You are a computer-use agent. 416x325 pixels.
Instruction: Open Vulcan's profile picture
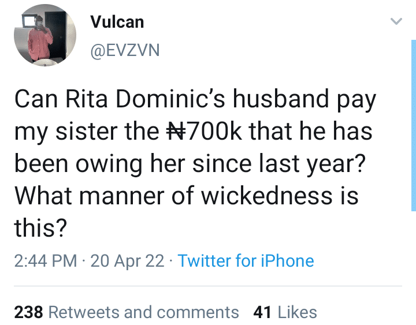click(45, 36)
